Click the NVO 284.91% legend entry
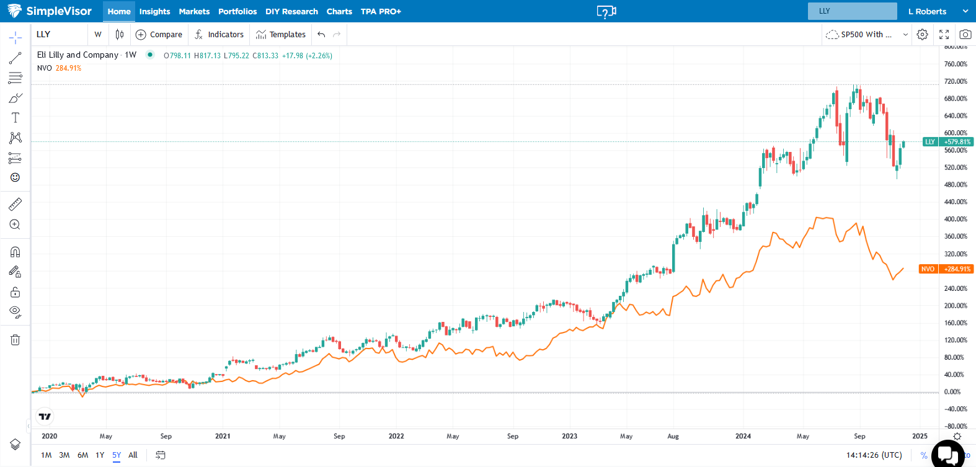The height and width of the screenshot is (467, 976). tap(59, 68)
